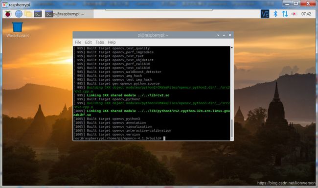Click the 'Built target opencv_waldboost_detector' line
Screen dimensions: 318x188
(x=117, y=71)
